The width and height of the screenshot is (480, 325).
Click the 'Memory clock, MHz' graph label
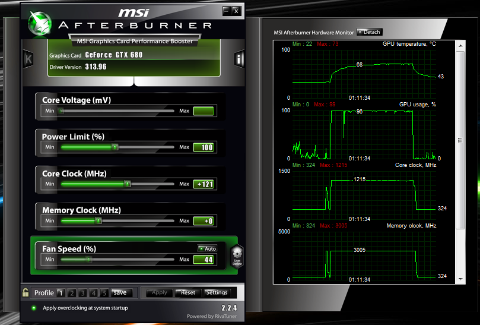411,226
